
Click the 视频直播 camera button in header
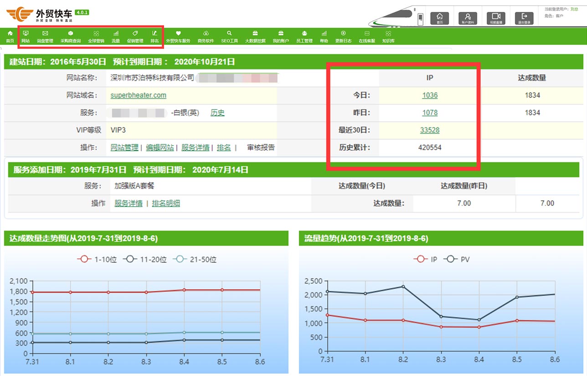click(x=496, y=18)
